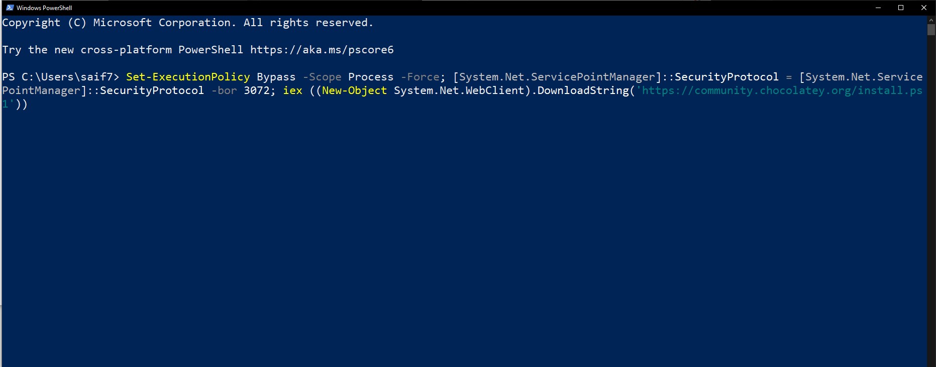Click the word Bypass in the command
Viewport: 936px width, 367px height.
(x=276, y=77)
